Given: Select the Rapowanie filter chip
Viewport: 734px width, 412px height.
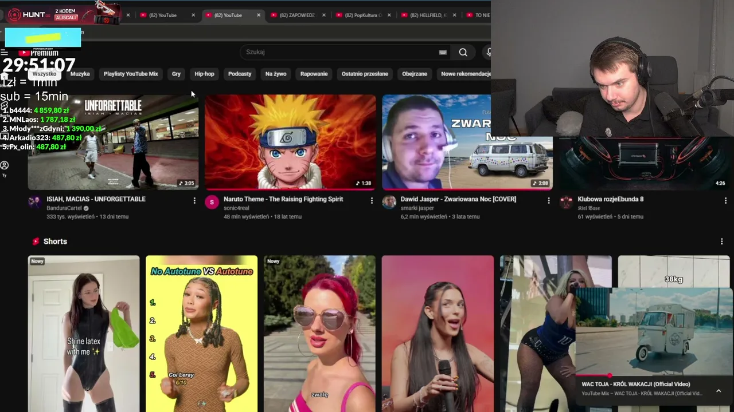Looking at the screenshot, I should [x=314, y=74].
